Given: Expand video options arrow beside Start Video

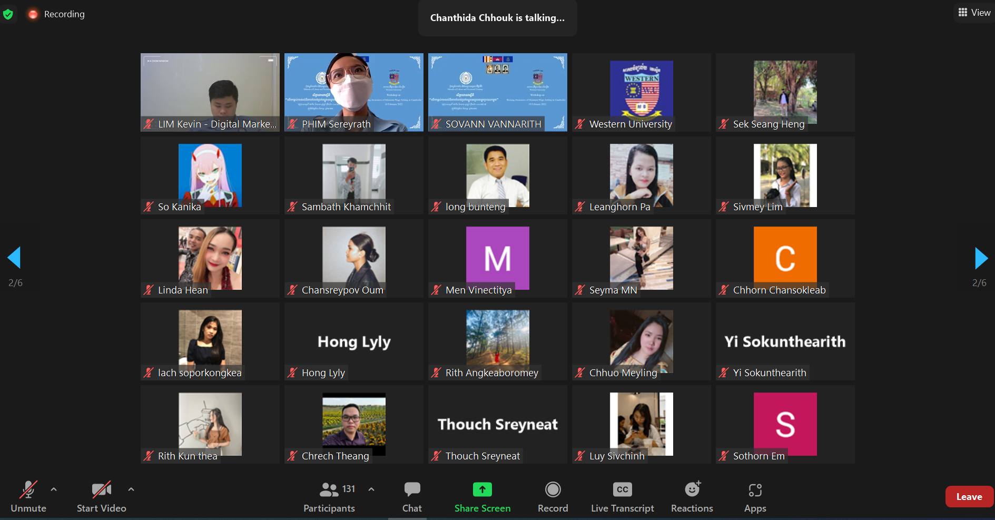Looking at the screenshot, I should (131, 489).
